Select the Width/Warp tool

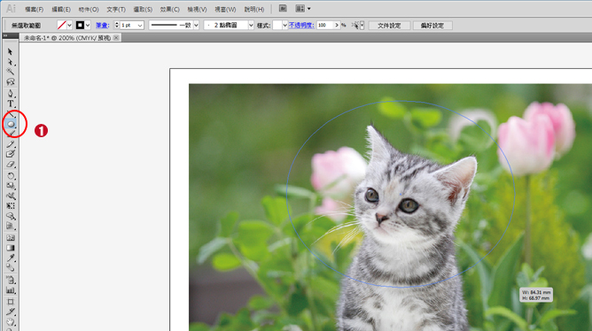click(x=11, y=196)
